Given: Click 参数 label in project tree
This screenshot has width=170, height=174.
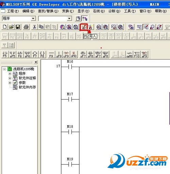Looking at the screenshot, I should [x=22, y=83].
